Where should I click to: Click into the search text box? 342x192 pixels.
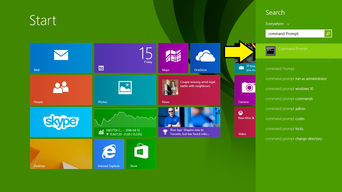click(295, 33)
